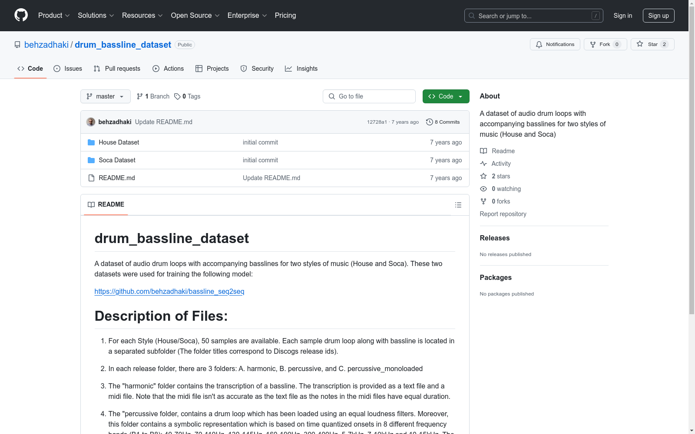The width and height of the screenshot is (695, 434).
Task: Open the House Dataset folder
Action: pos(119,142)
